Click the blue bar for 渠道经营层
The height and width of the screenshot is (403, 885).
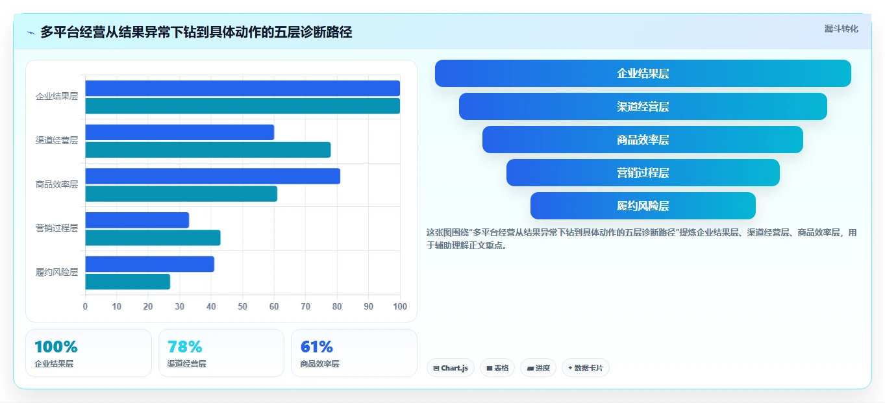179,132
